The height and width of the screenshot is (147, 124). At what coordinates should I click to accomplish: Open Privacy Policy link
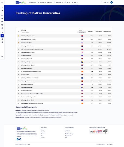tap(110, 145)
